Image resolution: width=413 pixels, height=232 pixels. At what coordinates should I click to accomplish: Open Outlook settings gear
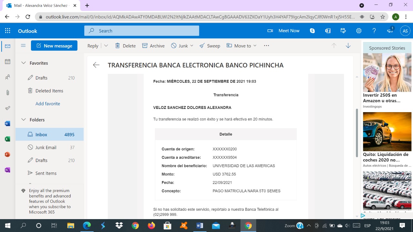click(358, 31)
